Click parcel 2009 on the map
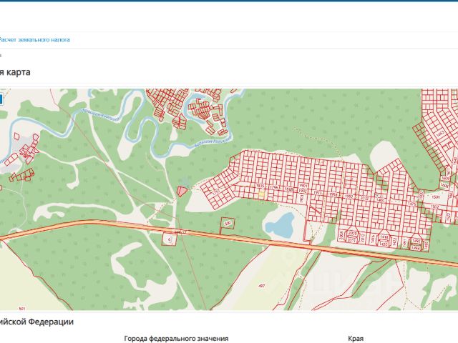 pos(352,234)
